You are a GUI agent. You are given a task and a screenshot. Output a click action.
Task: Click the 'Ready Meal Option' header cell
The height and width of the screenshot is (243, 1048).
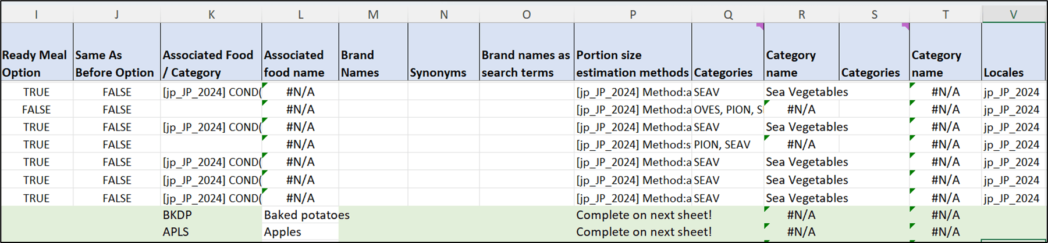37,52
